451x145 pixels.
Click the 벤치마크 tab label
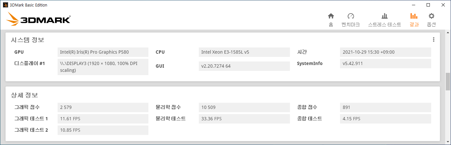pyautogui.click(x=350, y=25)
